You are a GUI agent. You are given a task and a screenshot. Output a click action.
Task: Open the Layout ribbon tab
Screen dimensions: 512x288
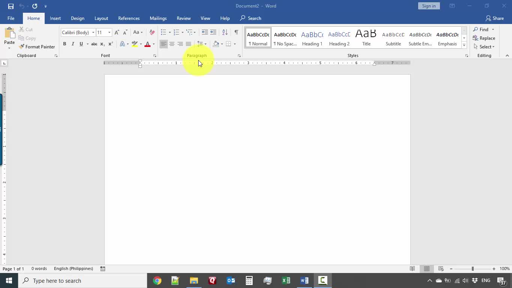tap(101, 18)
